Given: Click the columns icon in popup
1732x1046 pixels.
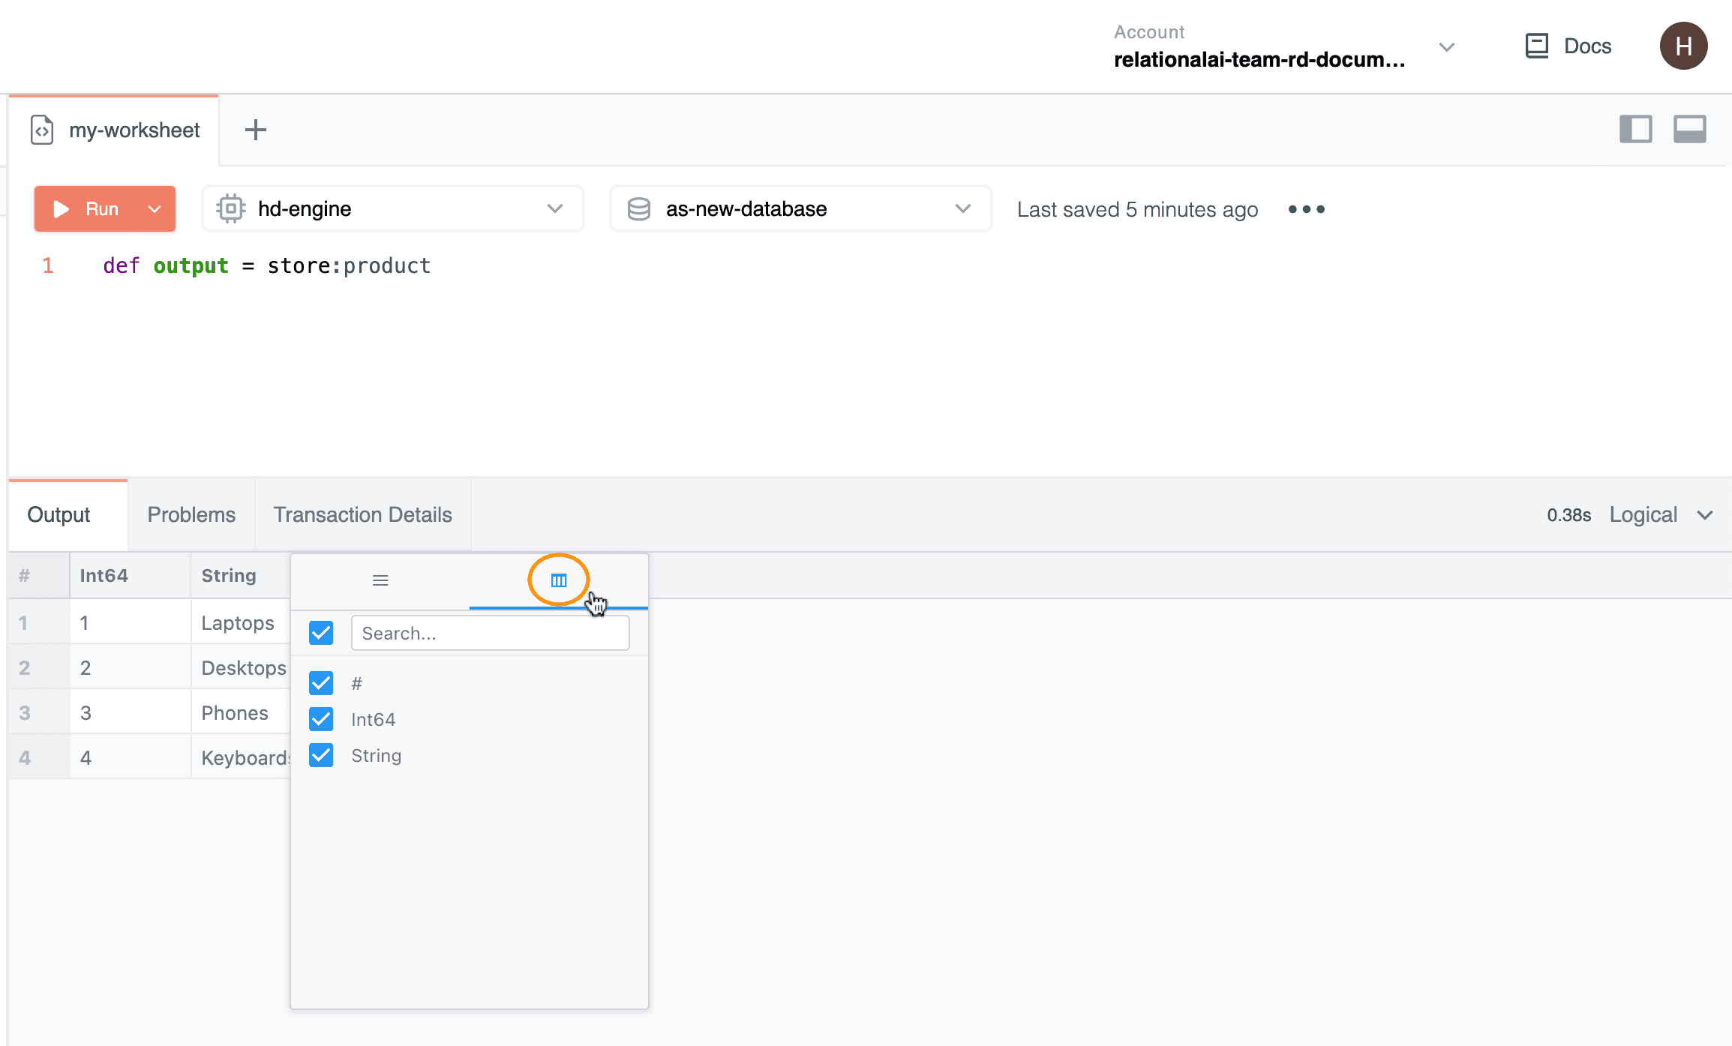Looking at the screenshot, I should (559, 580).
